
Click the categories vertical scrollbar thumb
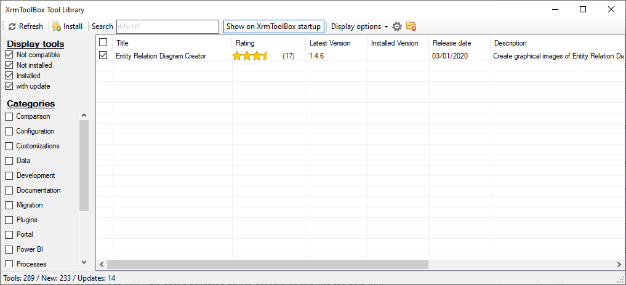point(84,165)
